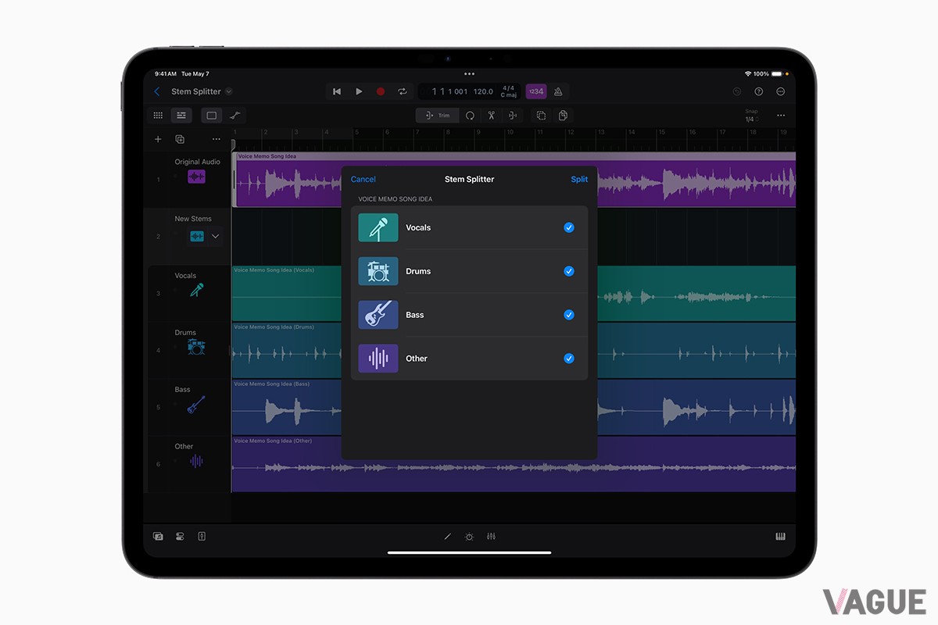The image size is (938, 625).
Task: Open the top-right circled more options menu
Action: point(780,91)
